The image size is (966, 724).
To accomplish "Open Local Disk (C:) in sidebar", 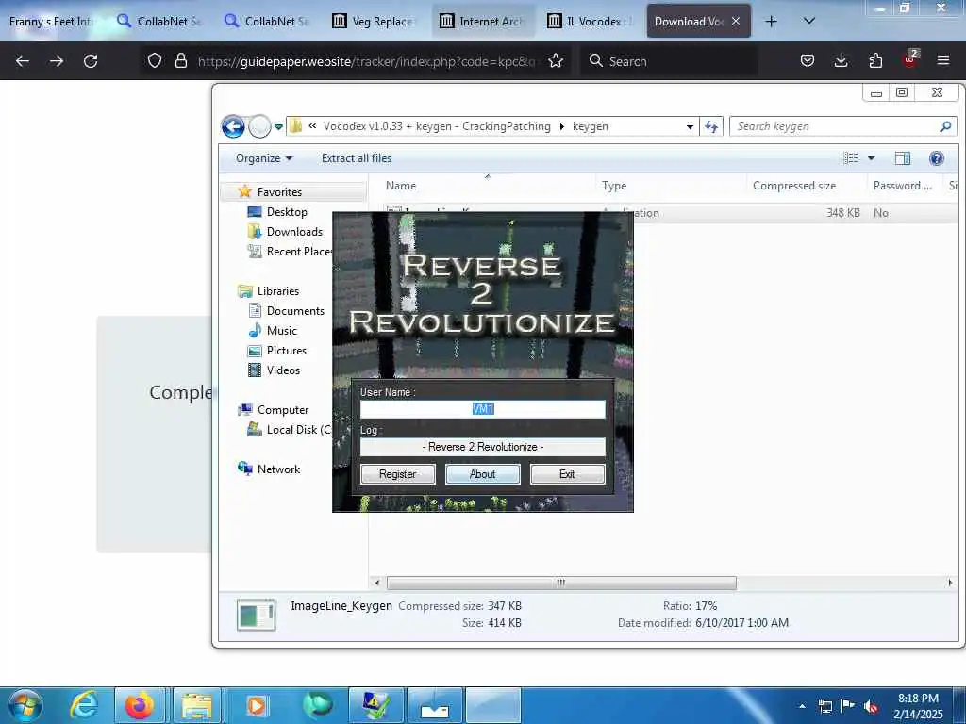I will coord(290,430).
